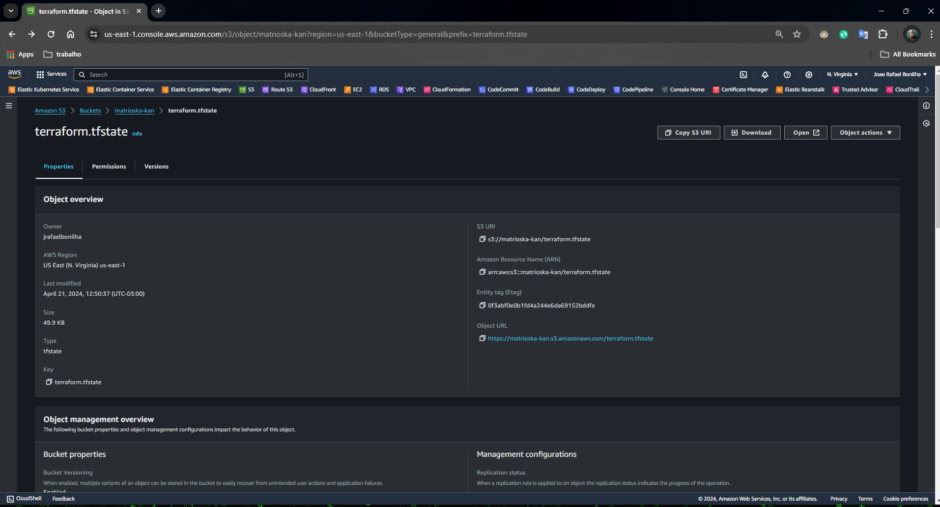Open the CloudFront shortcut
The height and width of the screenshot is (507, 940).
click(318, 90)
